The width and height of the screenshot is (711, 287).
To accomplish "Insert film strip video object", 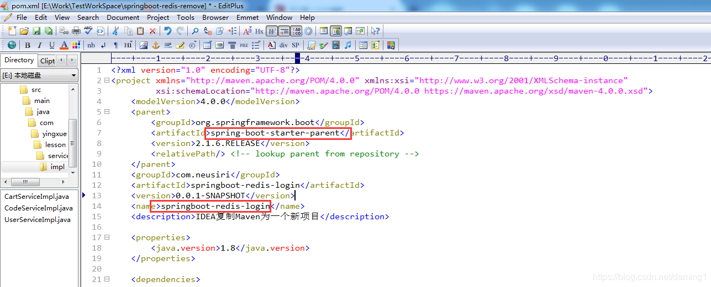I will [x=335, y=45].
